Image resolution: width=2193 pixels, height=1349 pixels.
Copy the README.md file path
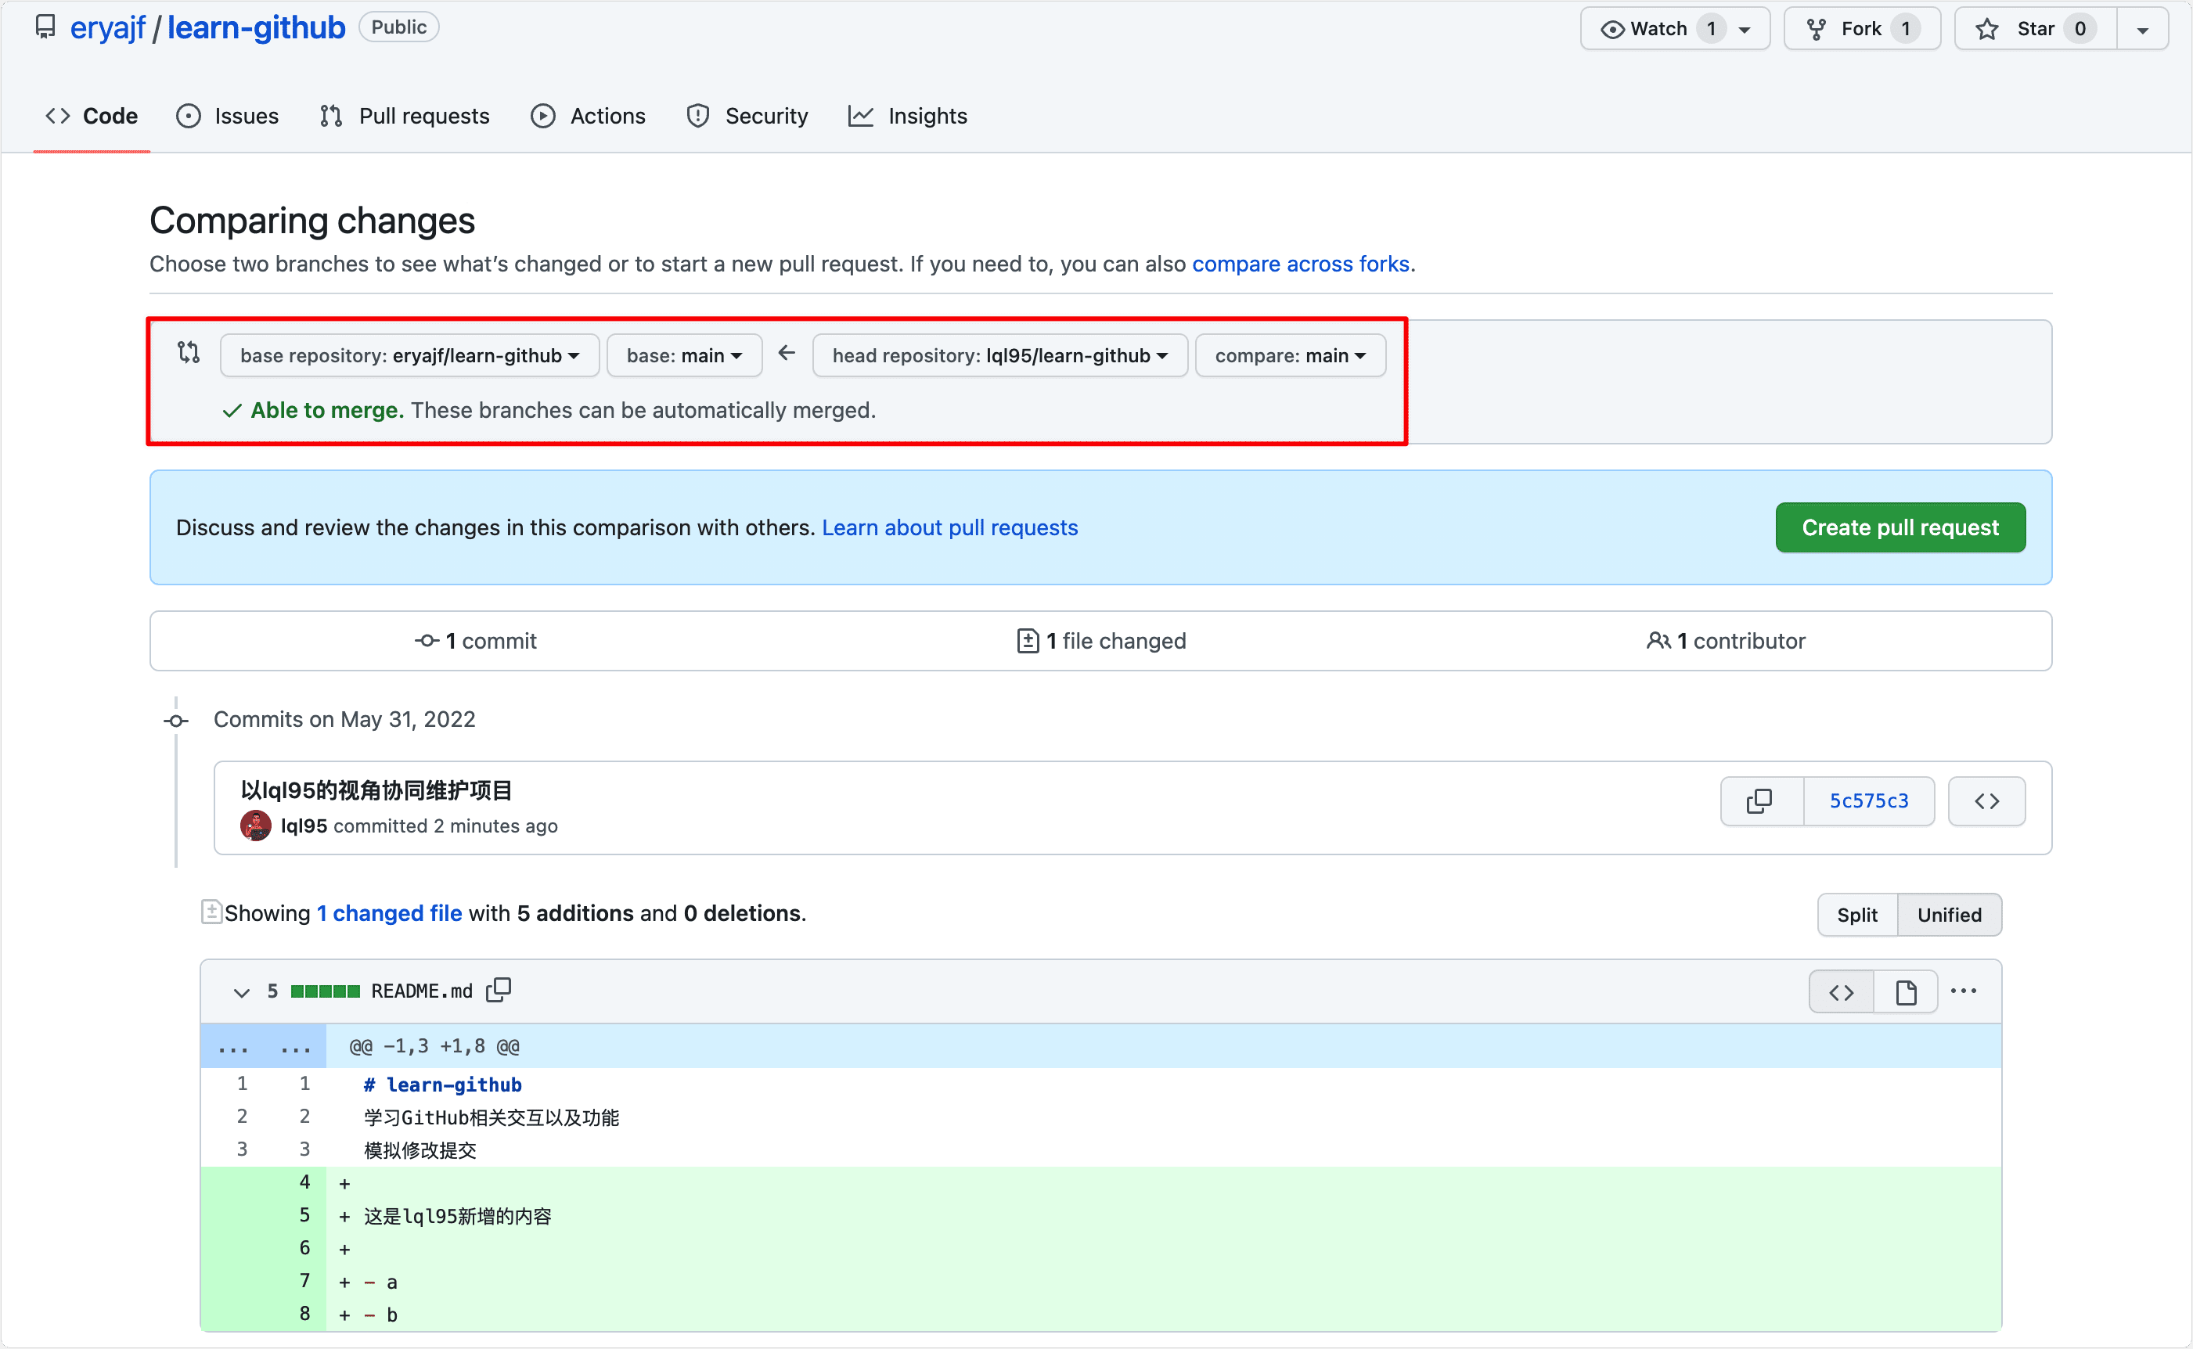click(499, 989)
